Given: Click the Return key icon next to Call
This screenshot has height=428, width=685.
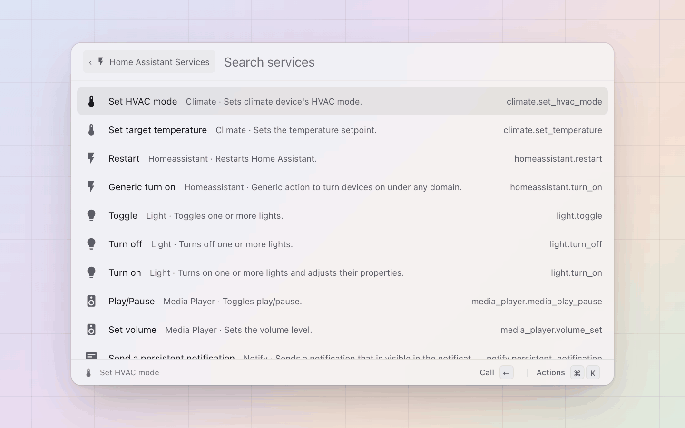Looking at the screenshot, I should pos(507,373).
